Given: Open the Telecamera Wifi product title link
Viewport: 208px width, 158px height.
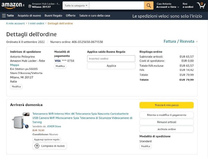Looking at the screenshot, I should [x=82, y=118].
